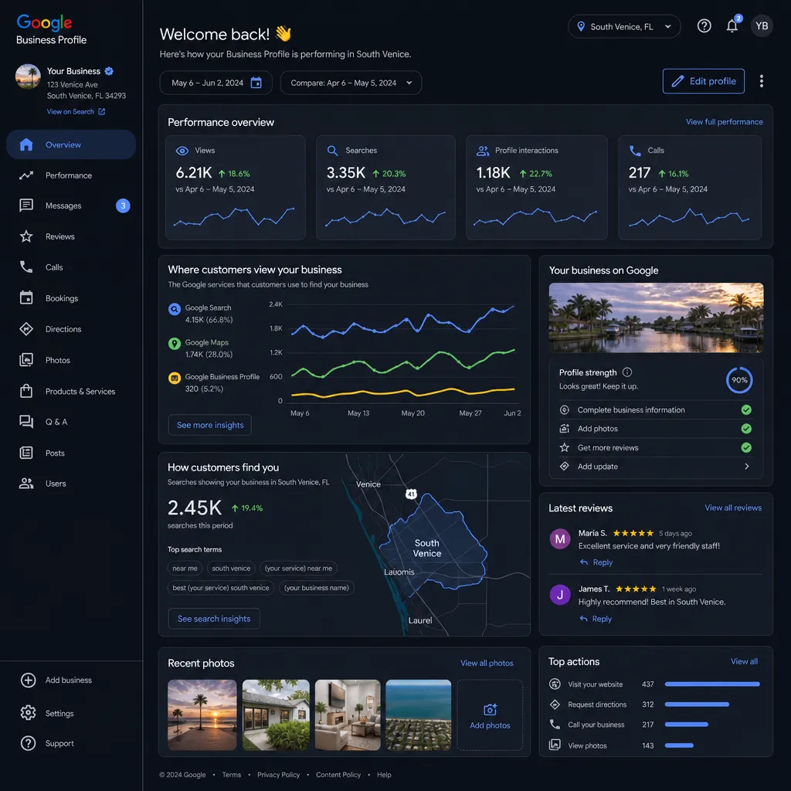Screen dimensions: 791x791
Task: Click the Add business plus icon
Action: pos(29,680)
